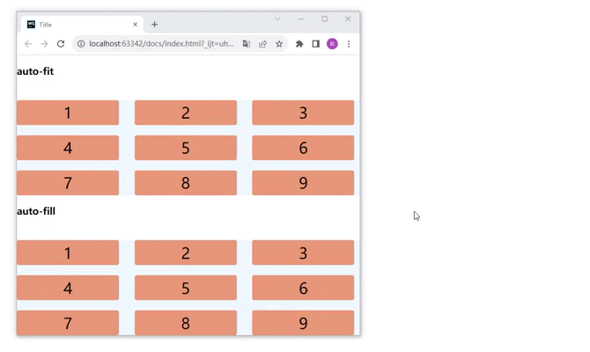
Task: Open the Extensions puzzle icon
Action: pos(299,44)
